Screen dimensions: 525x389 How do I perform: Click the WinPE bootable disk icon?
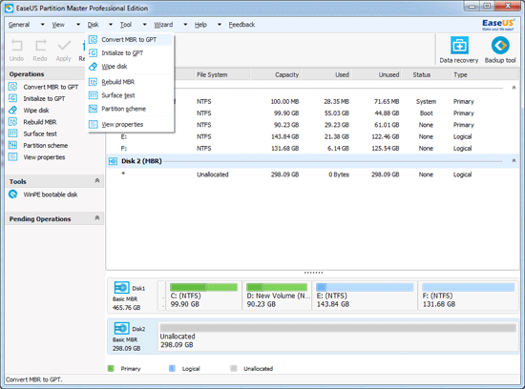[x=12, y=194]
